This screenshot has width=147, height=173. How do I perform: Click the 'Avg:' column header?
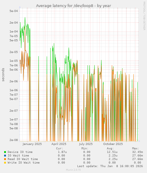110,148
